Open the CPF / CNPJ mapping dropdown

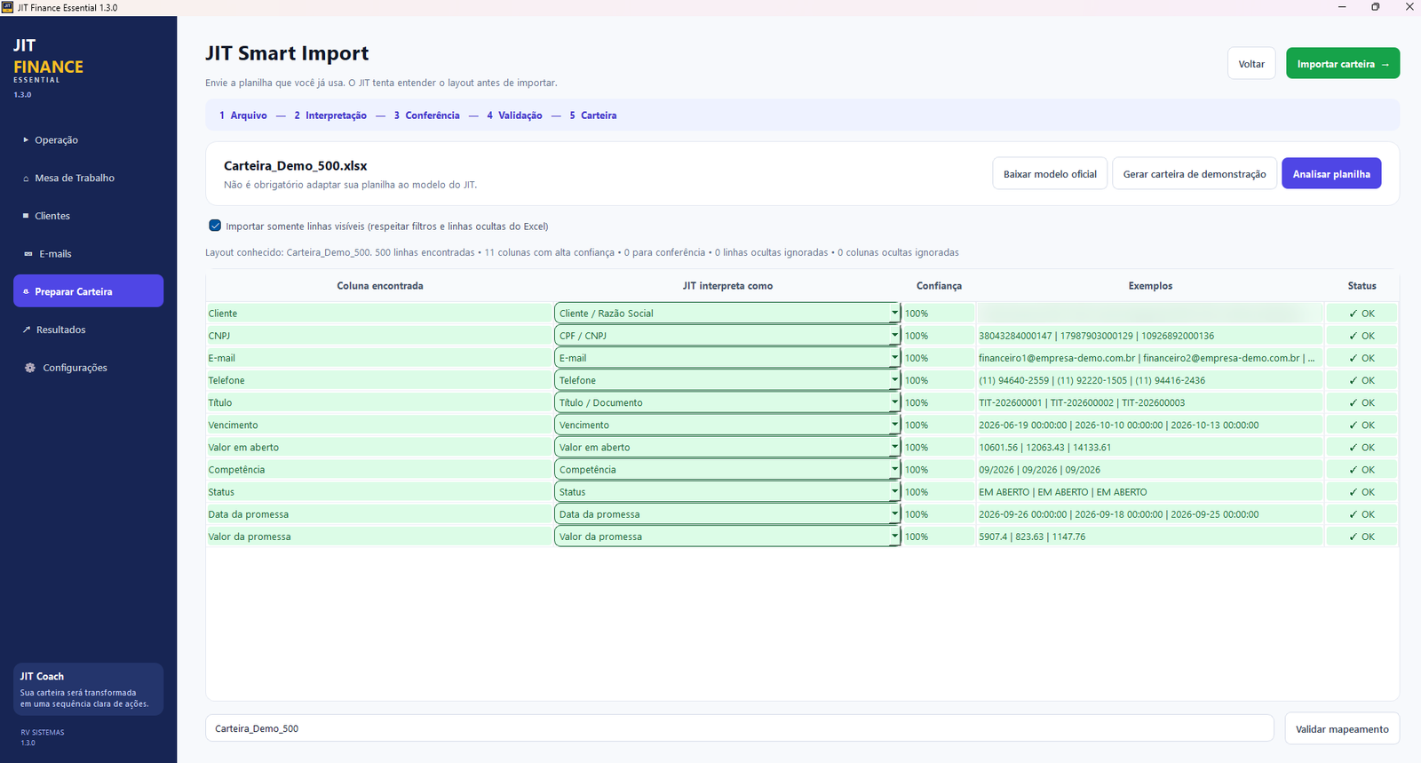point(727,336)
